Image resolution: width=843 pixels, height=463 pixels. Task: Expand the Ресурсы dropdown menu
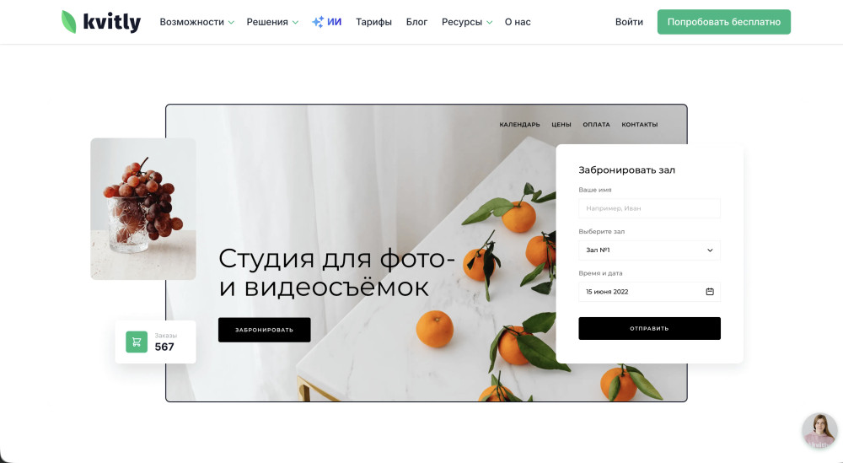(x=467, y=22)
